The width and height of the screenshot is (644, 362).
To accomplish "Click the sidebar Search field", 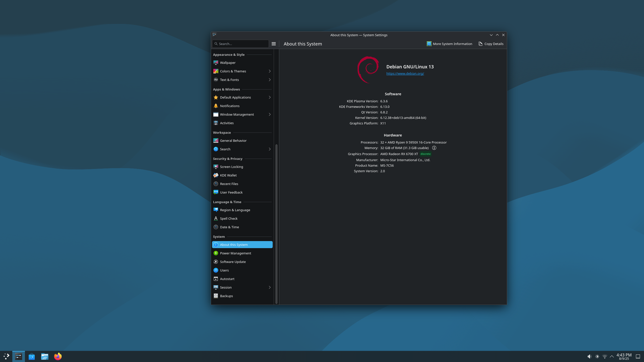I will [240, 44].
